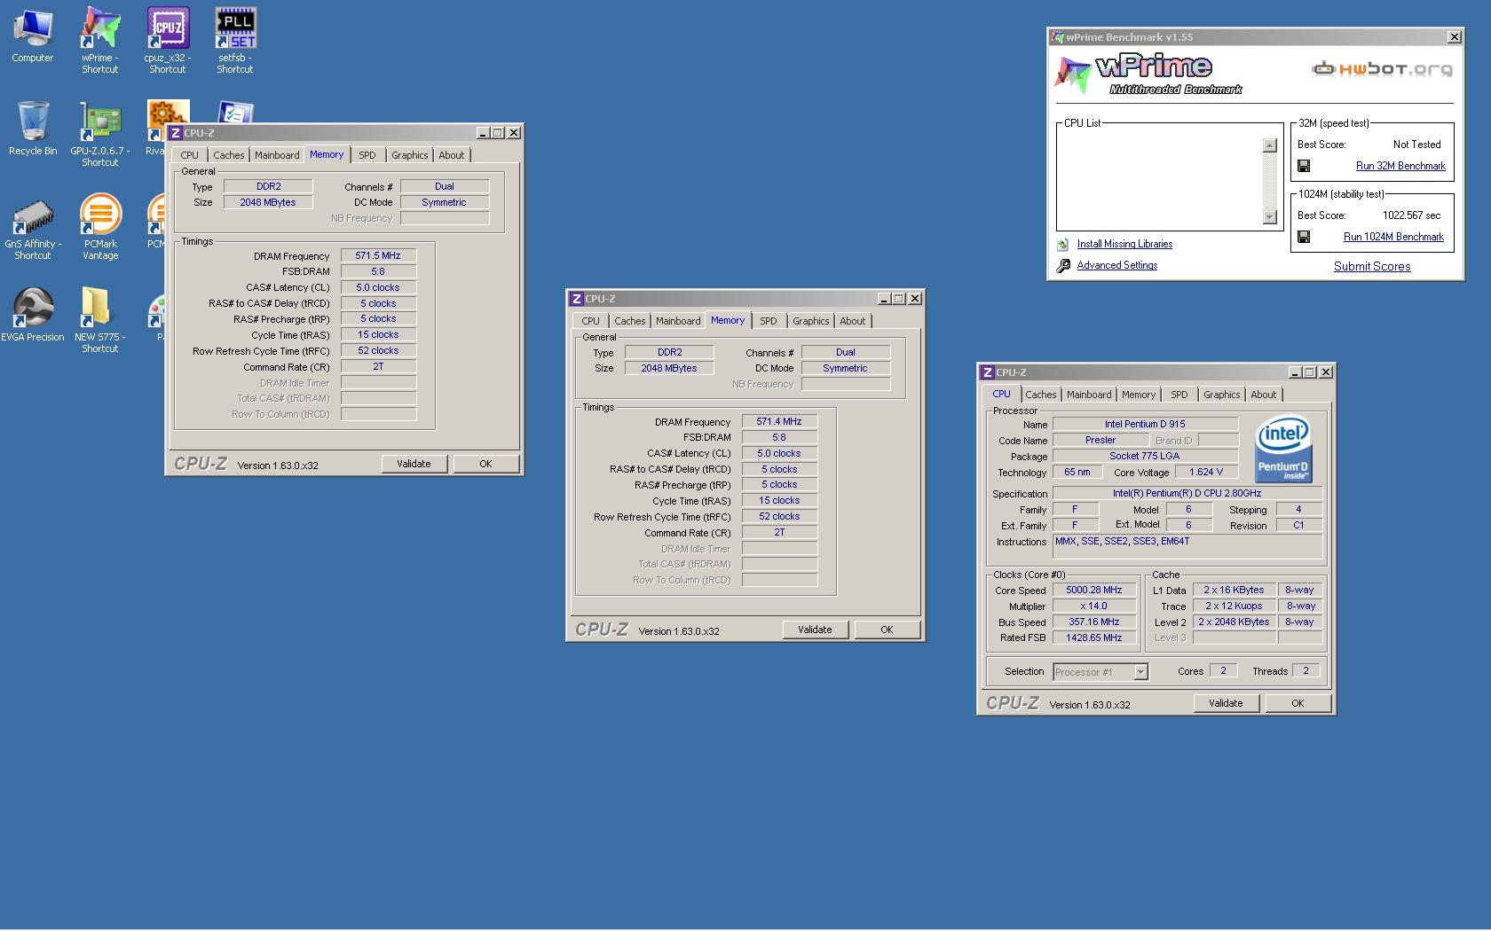Screen dimensions: 1491x931
Task: Click OK in right CPU-Z window
Action: (x=1298, y=703)
